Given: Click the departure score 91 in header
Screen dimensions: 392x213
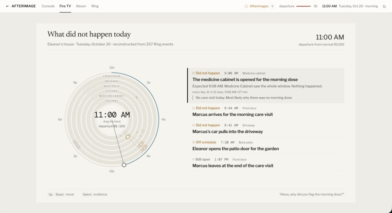Looking at the screenshot, I should coord(316,6).
